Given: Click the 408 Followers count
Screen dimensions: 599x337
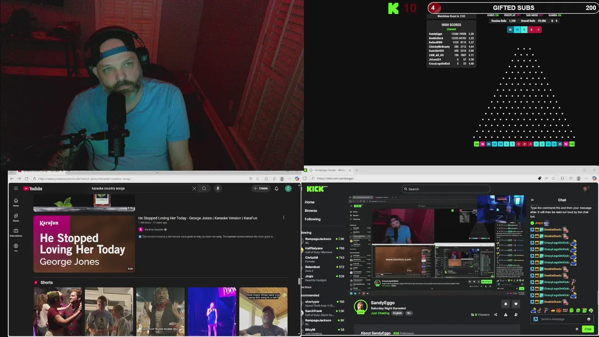Looking at the screenshot, I should point(403,333).
